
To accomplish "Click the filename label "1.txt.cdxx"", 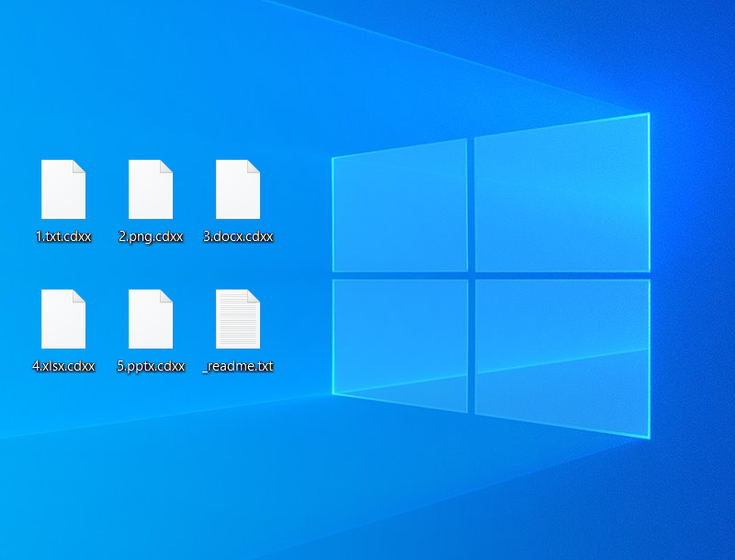I will (63, 236).
